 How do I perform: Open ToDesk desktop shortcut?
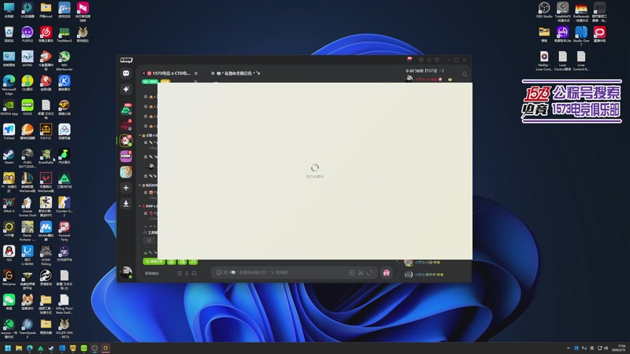(9, 131)
